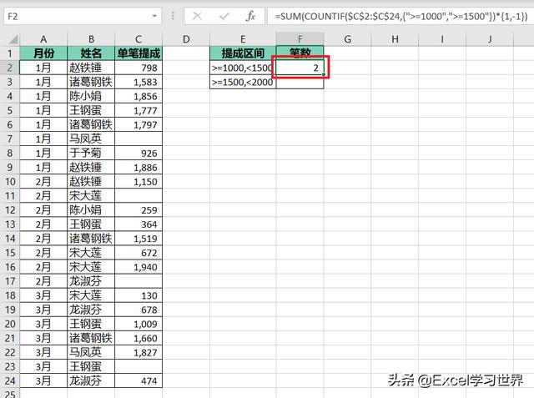
Task: Click name 赵铁锤 in row 2
Action: (91, 68)
